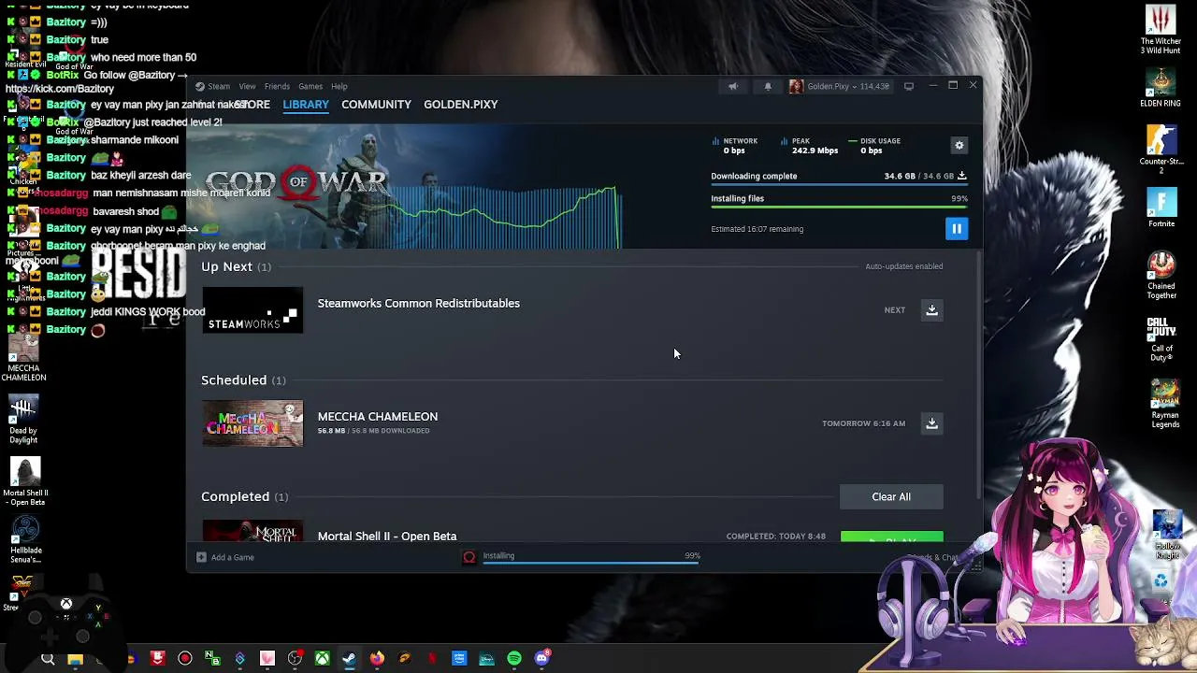This screenshot has height=673, width=1197.
Task: Open the Friends menu
Action: coord(277,86)
